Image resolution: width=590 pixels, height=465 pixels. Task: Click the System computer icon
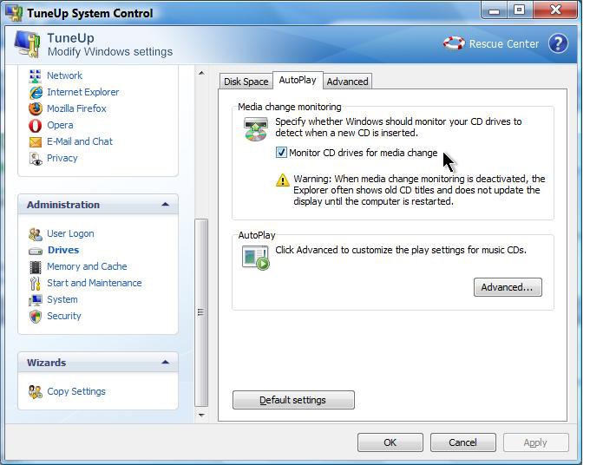(36, 300)
